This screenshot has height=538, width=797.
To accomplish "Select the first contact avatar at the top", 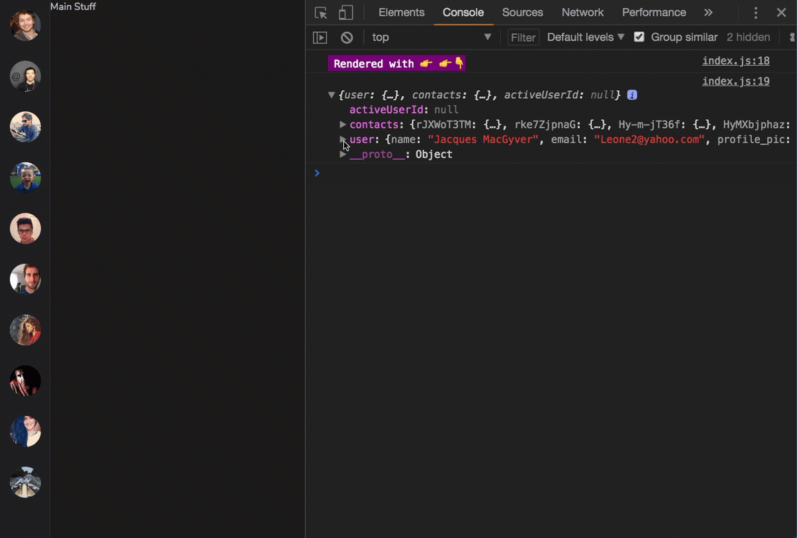I will point(25,25).
